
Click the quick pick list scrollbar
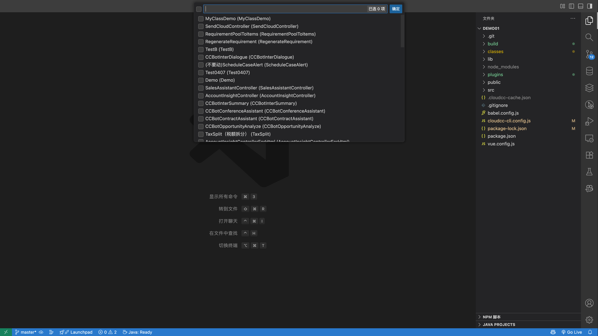tap(402, 31)
